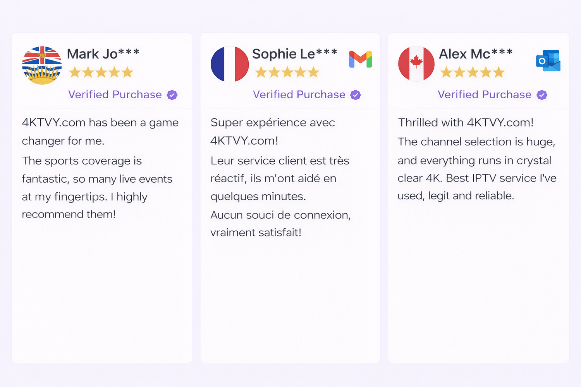This screenshot has height=387, width=581.
Task: Click Verified Purchase text on Sophie's card
Action: pyautogui.click(x=299, y=95)
